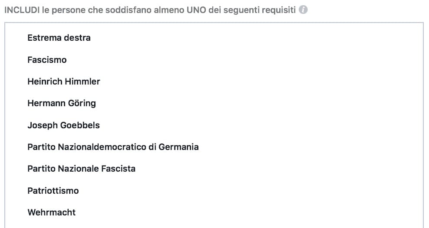The width and height of the screenshot is (429, 228).
Task: Select Partito Nazionaldemocratico di Germania entry
Action: pos(113,147)
